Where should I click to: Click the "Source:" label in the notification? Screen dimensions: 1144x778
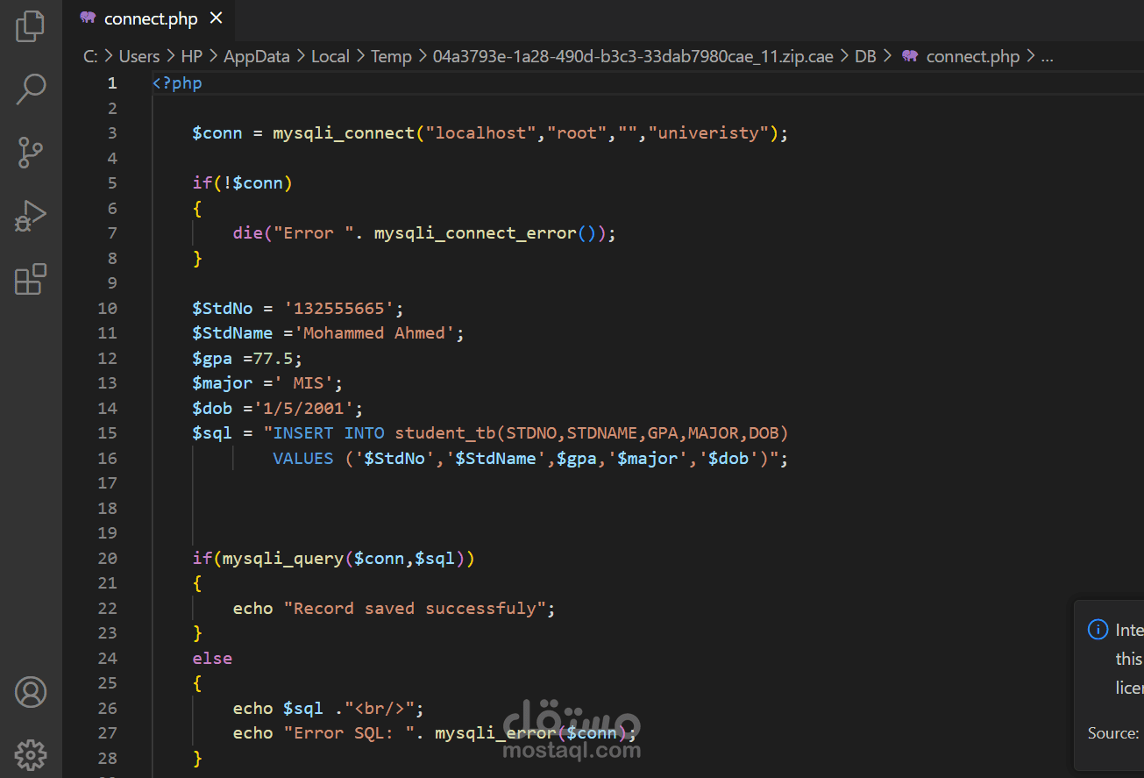[x=1113, y=733]
